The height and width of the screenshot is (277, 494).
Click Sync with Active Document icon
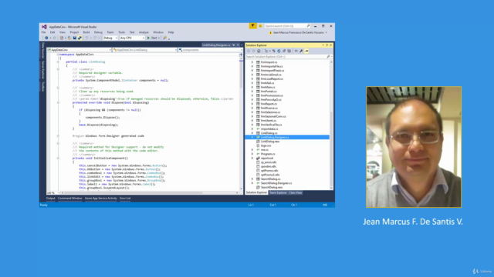[x=274, y=51]
